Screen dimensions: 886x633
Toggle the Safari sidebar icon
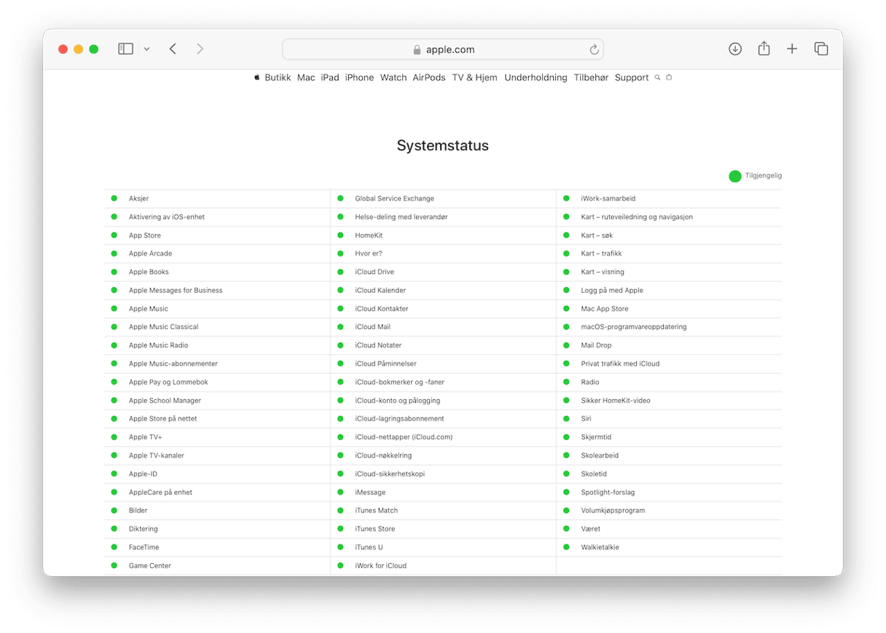point(125,49)
